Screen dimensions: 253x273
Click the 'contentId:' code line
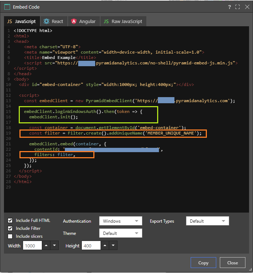point(98,149)
